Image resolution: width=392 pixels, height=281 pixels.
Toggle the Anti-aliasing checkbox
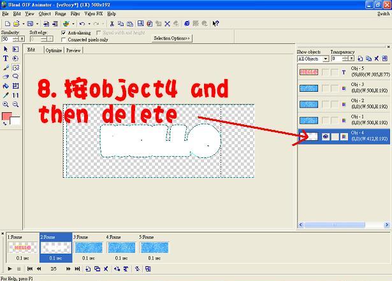[64, 32]
